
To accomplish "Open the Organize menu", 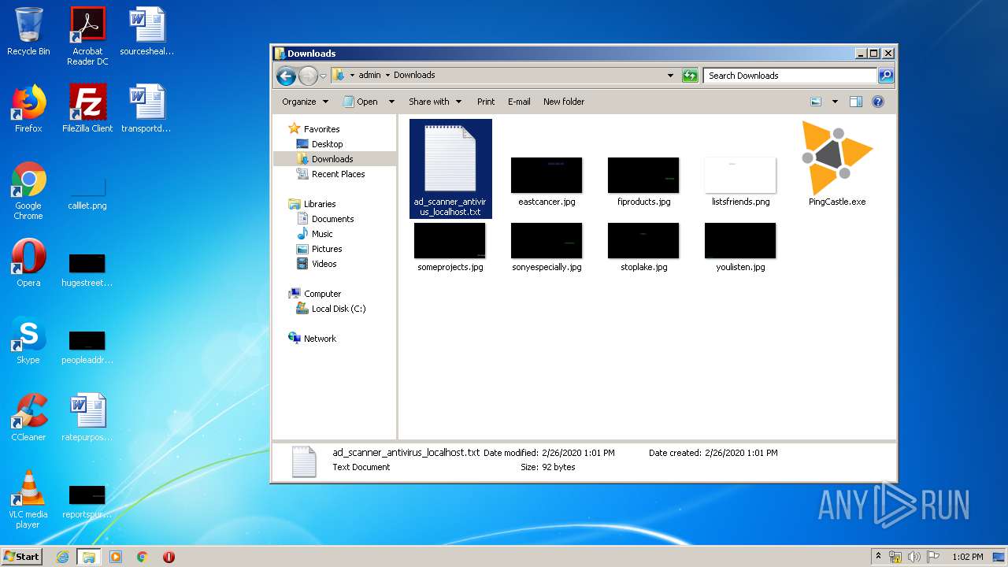I will pos(305,102).
